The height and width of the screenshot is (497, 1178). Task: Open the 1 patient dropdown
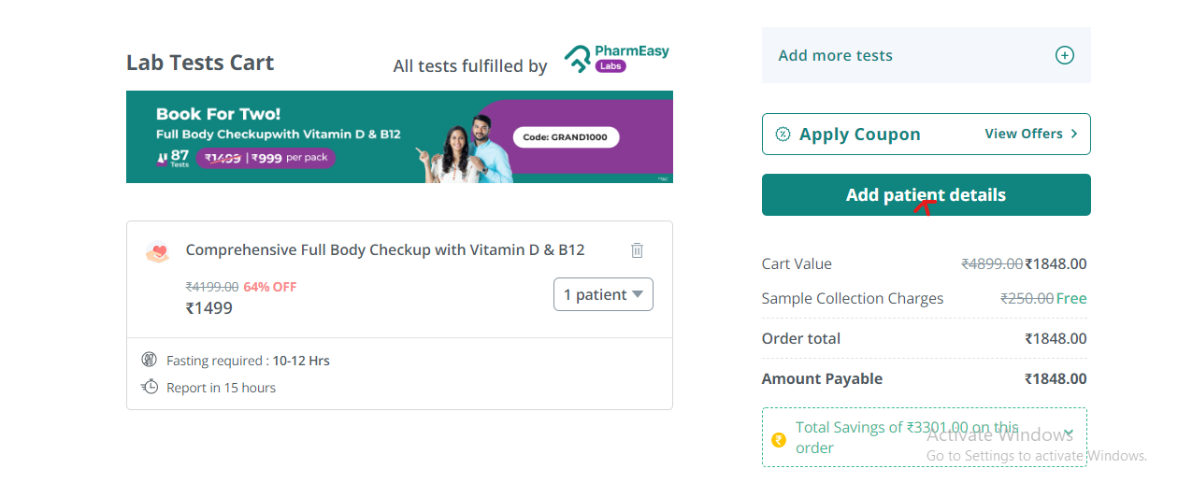[x=603, y=294]
